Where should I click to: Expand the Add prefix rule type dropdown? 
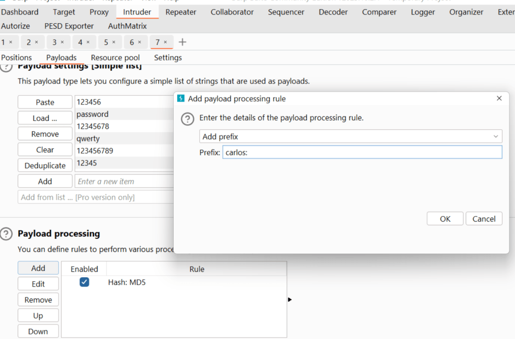pos(350,136)
